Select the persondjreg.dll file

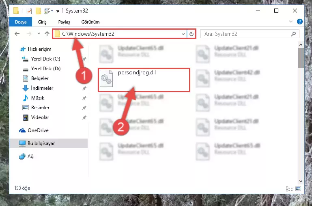pos(144,80)
